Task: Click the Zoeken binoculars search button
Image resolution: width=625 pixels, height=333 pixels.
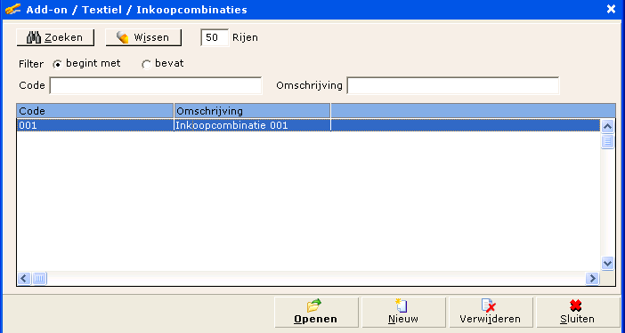Action: pos(55,38)
